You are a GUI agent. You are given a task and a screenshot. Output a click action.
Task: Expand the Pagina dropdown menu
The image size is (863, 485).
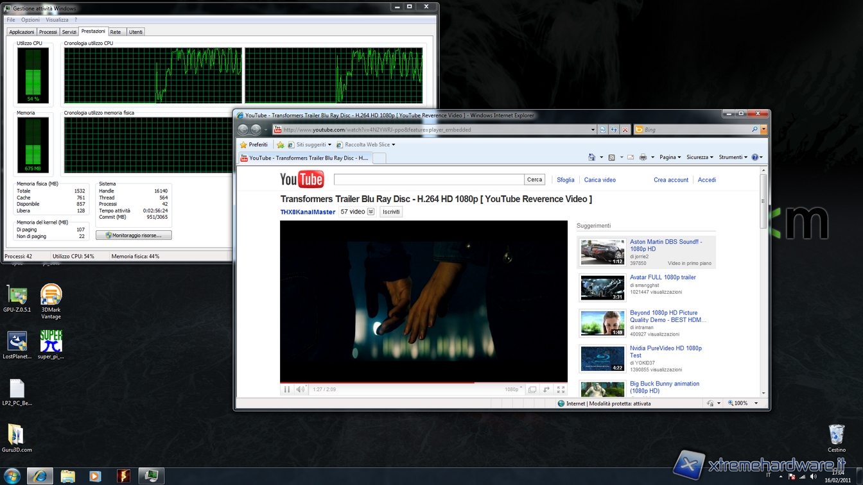(670, 157)
